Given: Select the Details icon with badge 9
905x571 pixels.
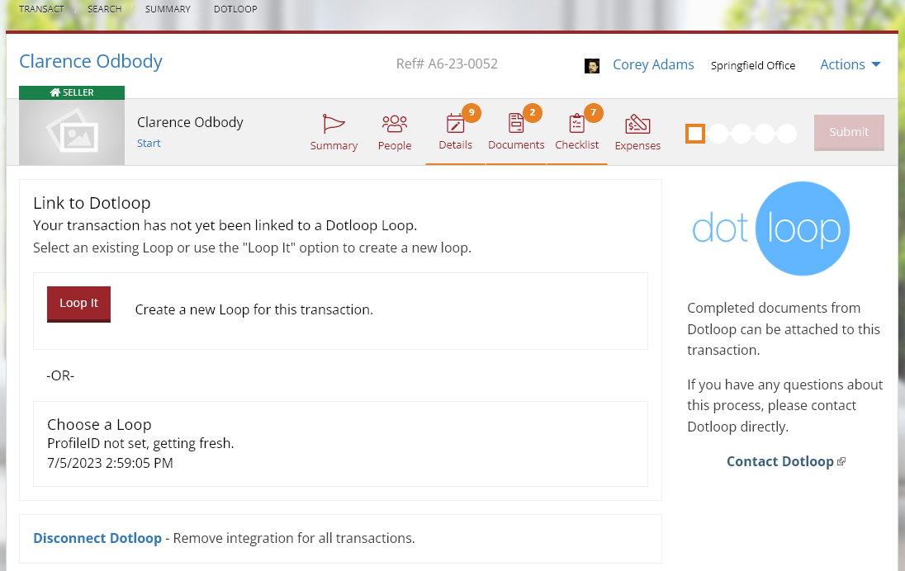Looking at the screenshot, I should (455, 124).
